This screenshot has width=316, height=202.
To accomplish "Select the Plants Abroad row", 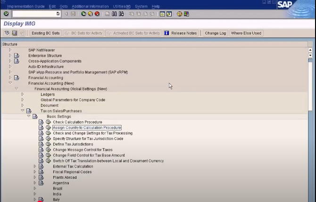I will click(65, 177).
